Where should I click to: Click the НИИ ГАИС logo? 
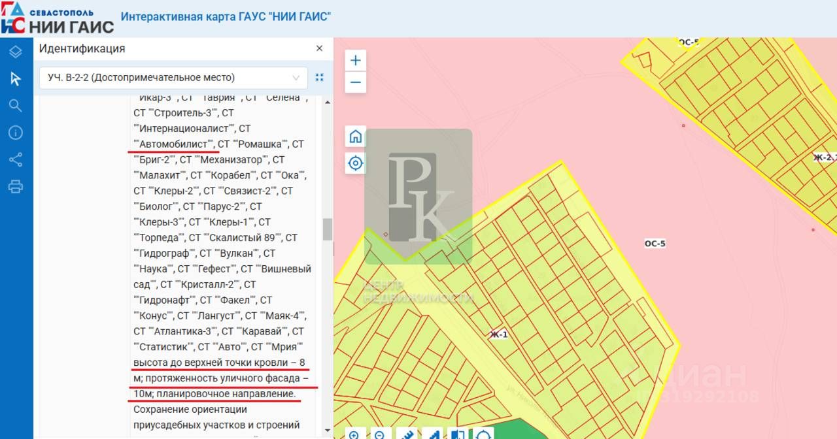tap(57, 18)
